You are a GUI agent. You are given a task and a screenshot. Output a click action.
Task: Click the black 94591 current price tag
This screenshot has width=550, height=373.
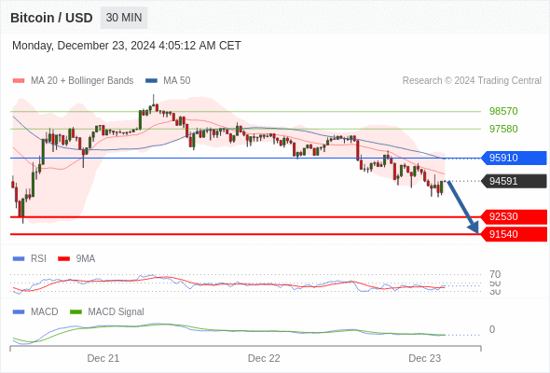click(x=514, y=182)
